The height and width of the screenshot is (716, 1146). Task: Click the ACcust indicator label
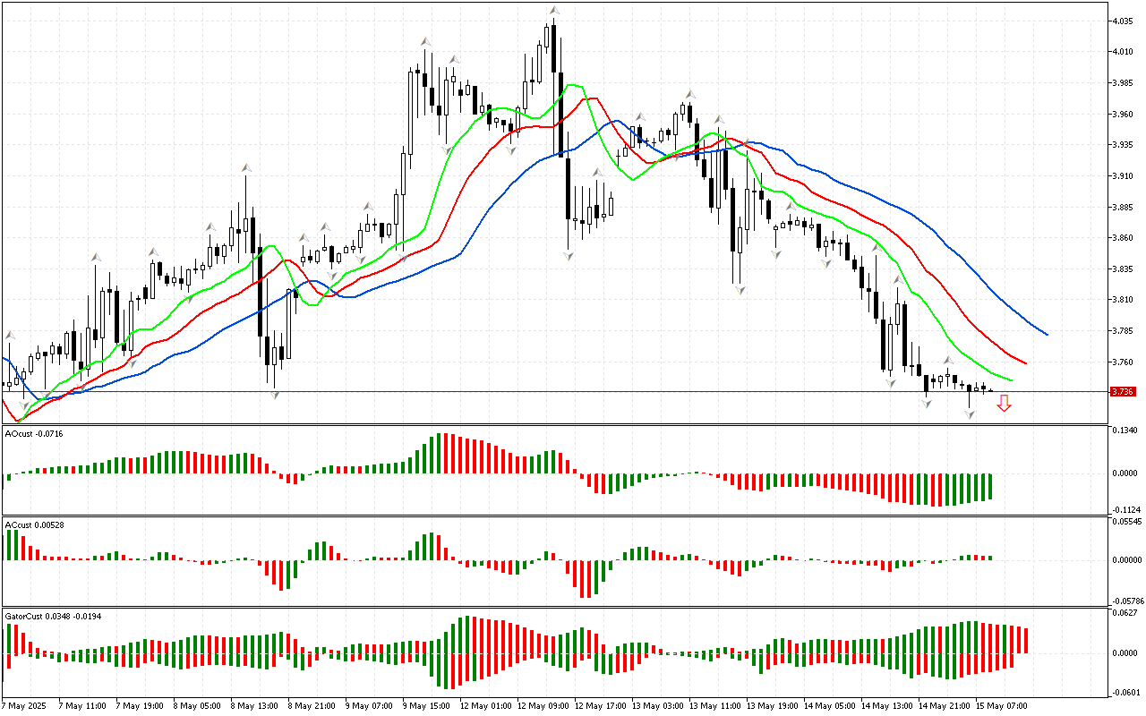click(x=31, y=524)
